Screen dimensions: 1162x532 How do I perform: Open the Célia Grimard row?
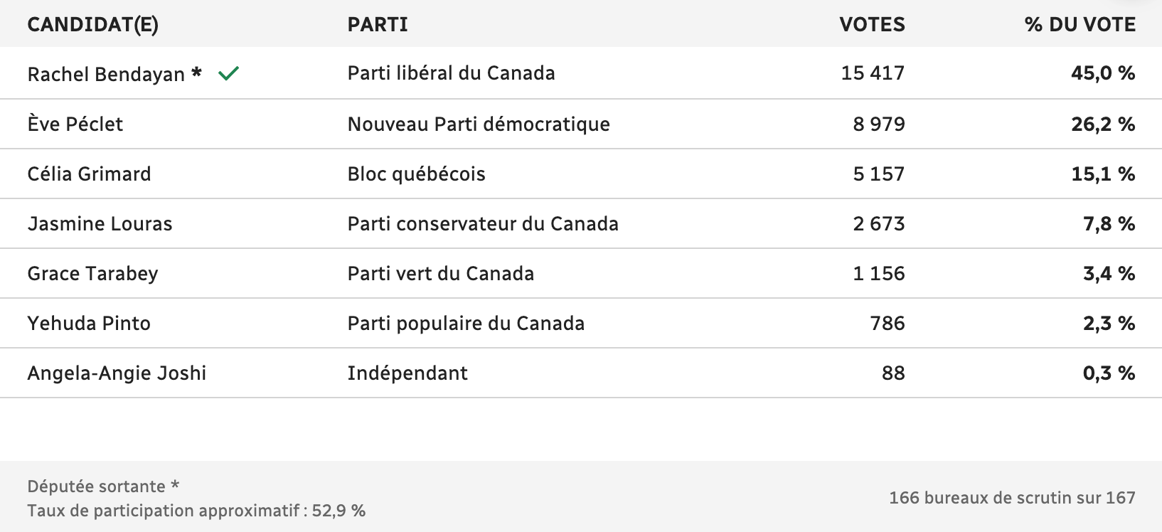pos(581,174)
